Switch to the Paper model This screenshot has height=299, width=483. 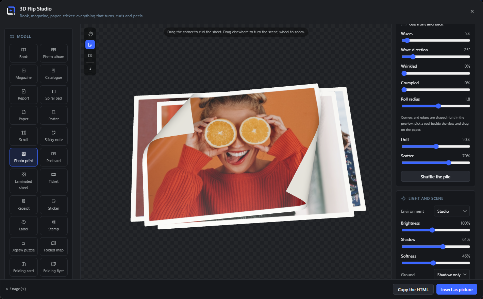(23, 116)
